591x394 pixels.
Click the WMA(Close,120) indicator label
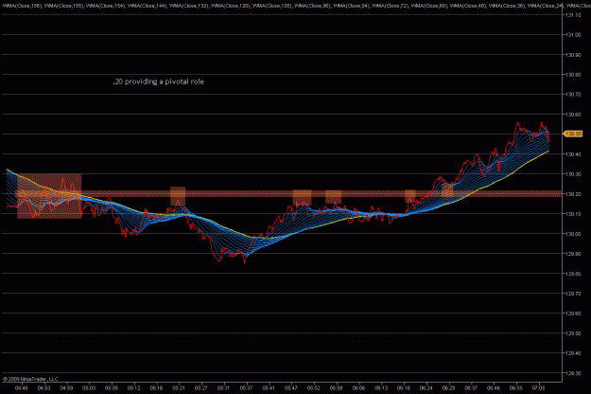(x=231, y=6)
